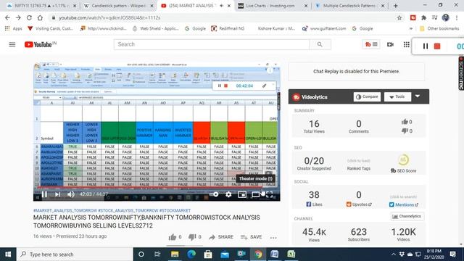Focus the YouTube search box

[212, 44]
